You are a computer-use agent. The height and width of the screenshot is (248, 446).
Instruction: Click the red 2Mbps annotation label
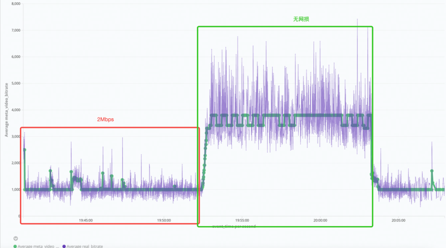pos(105,119)
